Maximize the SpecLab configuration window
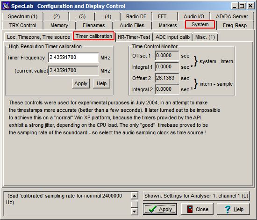Image resolution: width=257 pixels, height=220 pixels. coord(242,6)
